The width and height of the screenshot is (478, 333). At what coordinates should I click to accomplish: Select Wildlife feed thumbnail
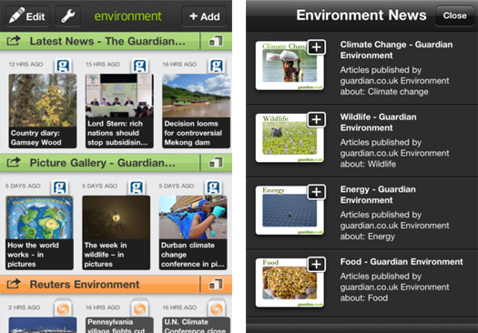coord(290,138)
